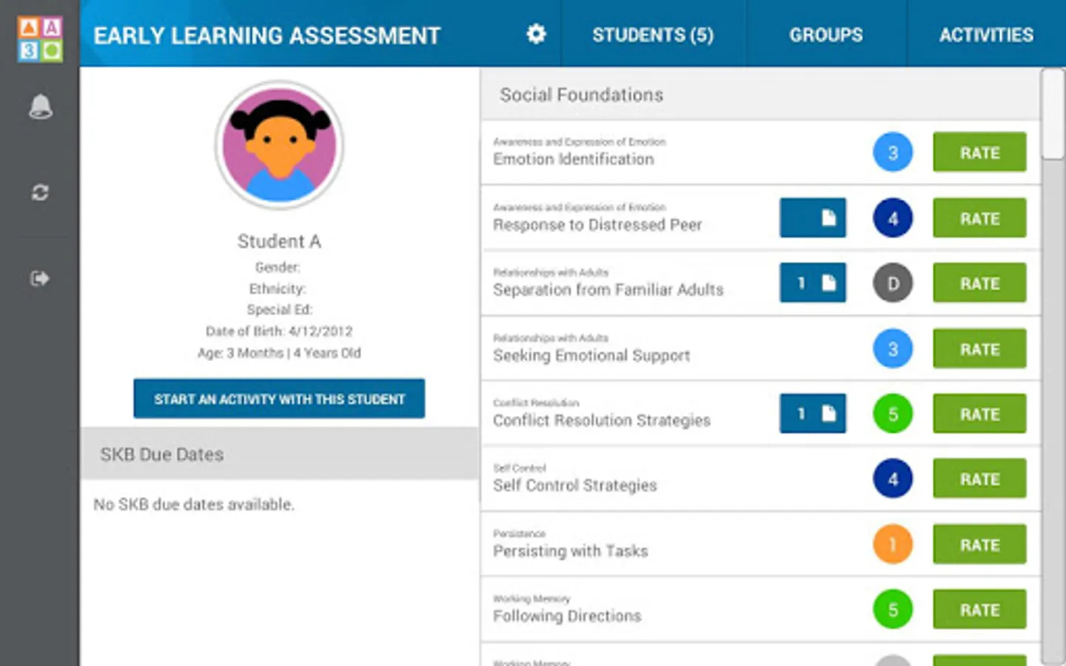The height and width of the screenshot is (666, 1066).
Task: Open notes for Separation from Familiar Adults
Action: coord(812,283)
